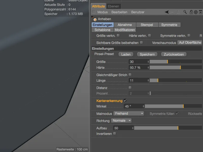Enable the Gleichmäßiger Strich checkbox
Screen dimensions: 203x152
[x=130, y=74]
